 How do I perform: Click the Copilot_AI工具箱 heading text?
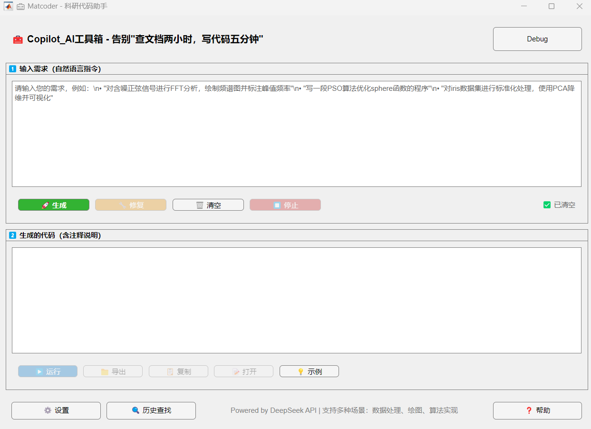pyautogui.click(x=145, y=39)
